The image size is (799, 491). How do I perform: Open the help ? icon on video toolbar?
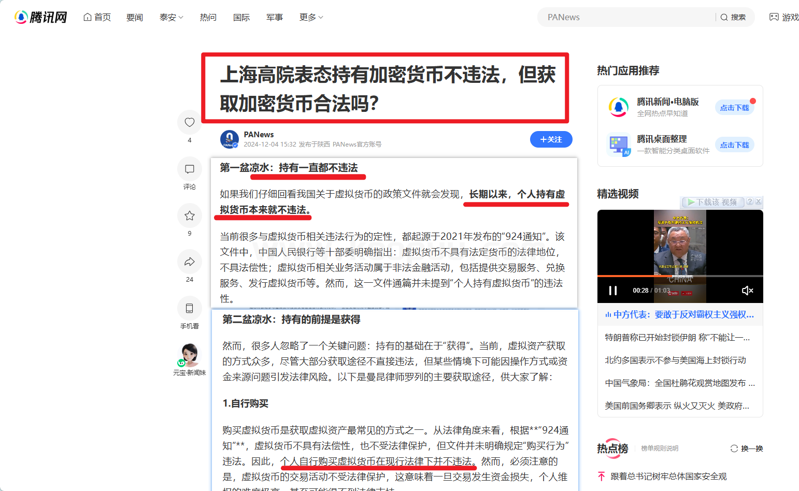[749, 201]
